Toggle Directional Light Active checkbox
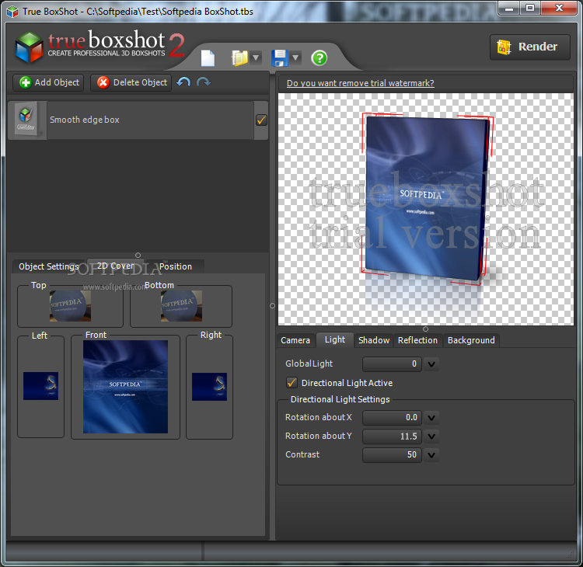This screenshot has height=567, width=583. coord(291,383)
